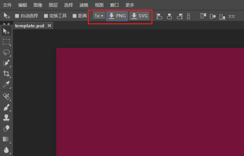Open the 滤镜 menu
244x156 pixels.
click(x=84, y=5)
